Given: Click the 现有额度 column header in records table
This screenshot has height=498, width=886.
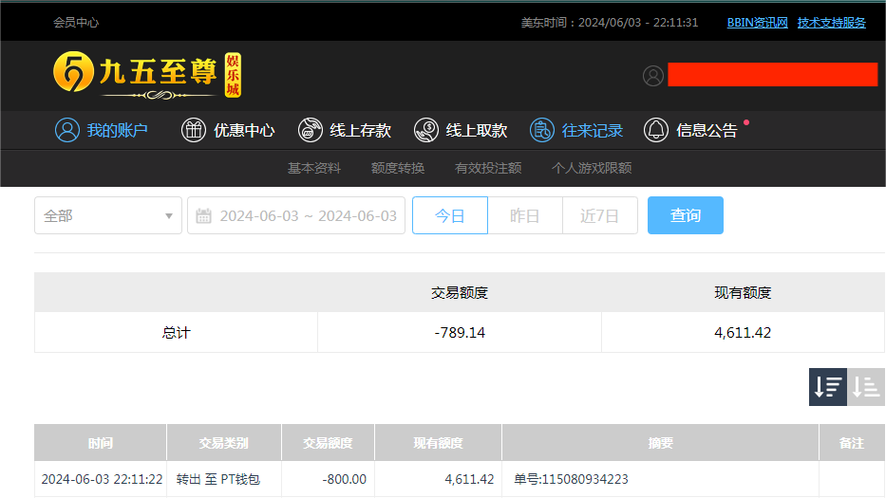Looking at the screenshot, I should pos(438,443).
